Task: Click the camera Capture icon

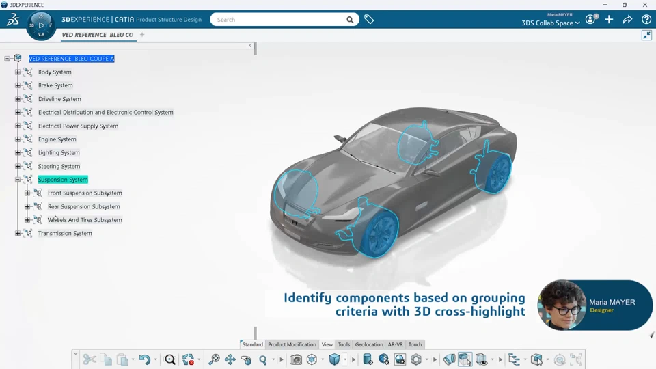Action: [x=296, y=359]
